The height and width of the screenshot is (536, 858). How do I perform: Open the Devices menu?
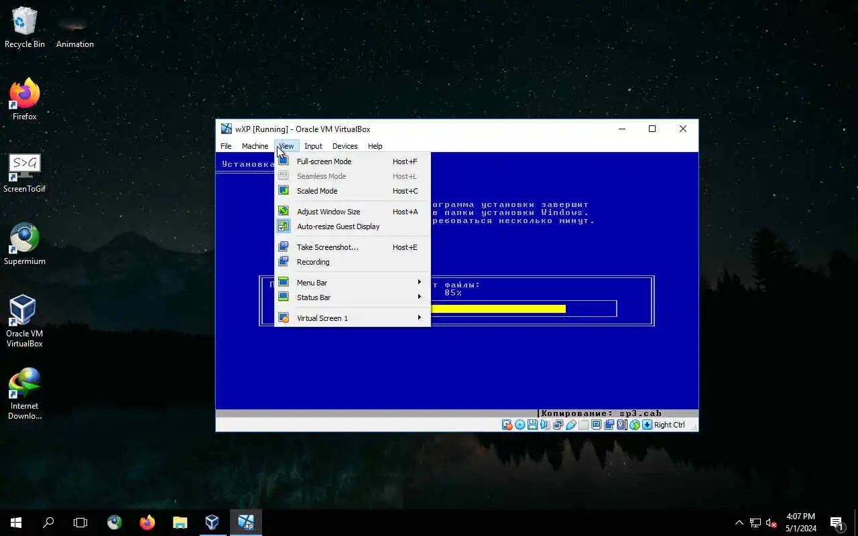pos(345,146)
